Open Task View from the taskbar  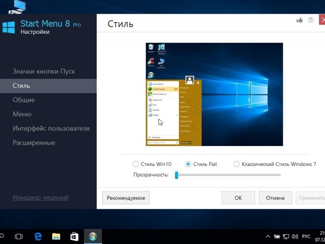[19, 236]
